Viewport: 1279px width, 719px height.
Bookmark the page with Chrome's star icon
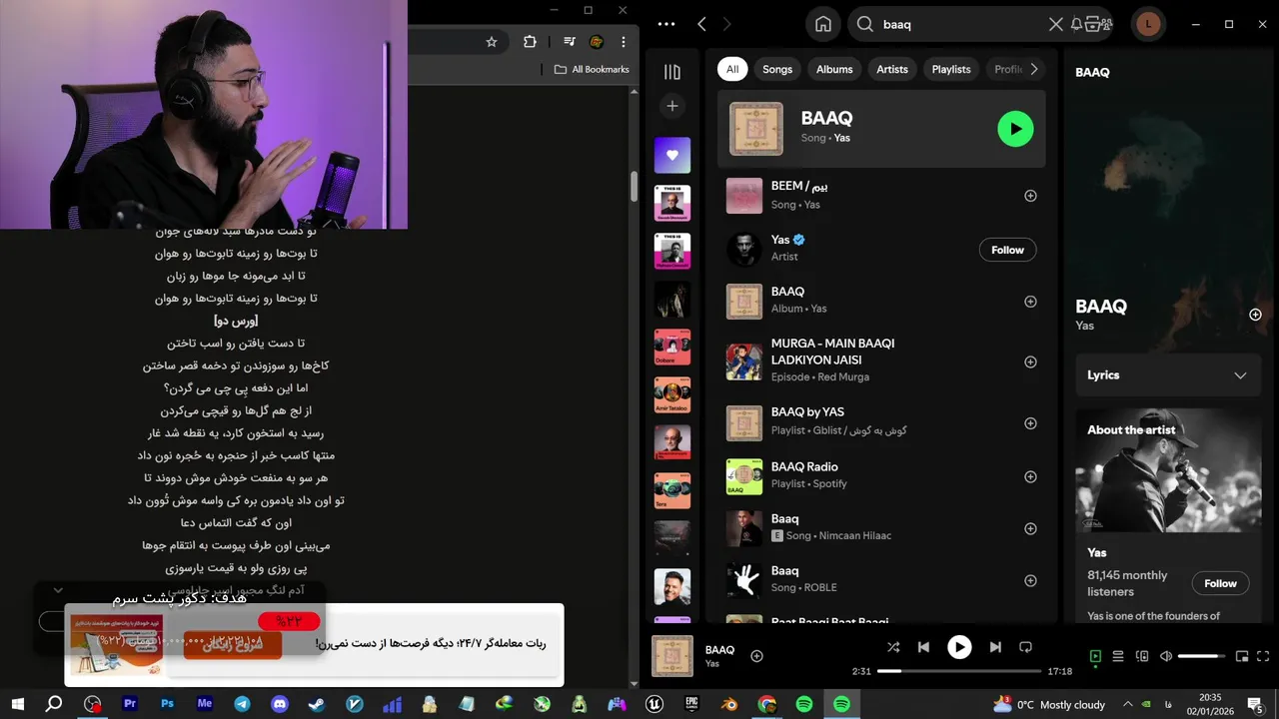point(492,42)
